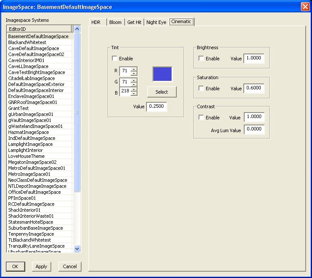Viewport: 312px width, 278px height.
Task: Select DefaultImageSpaceExterior entry
Action: pyautogui.click(x=39, y=84)
